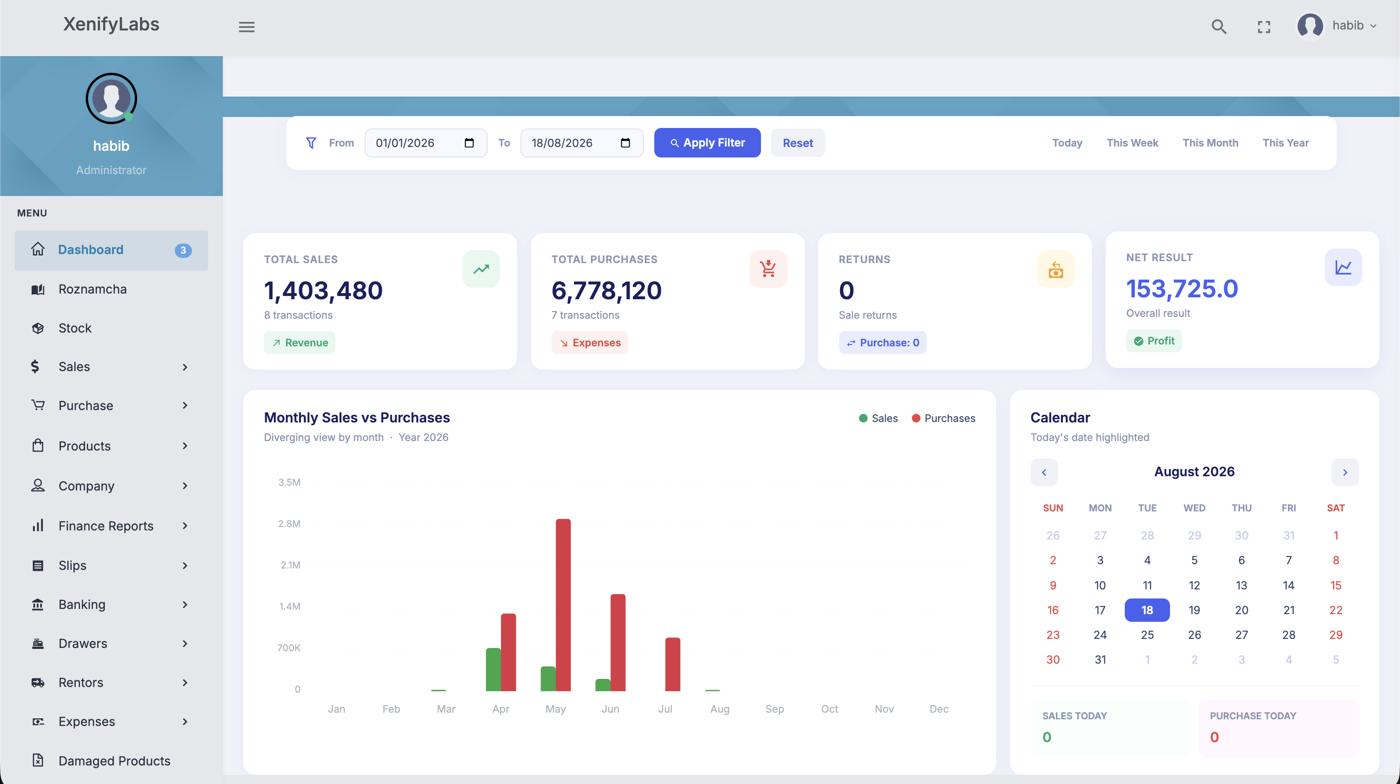Click the Sales dollar icon

(35, 366)
